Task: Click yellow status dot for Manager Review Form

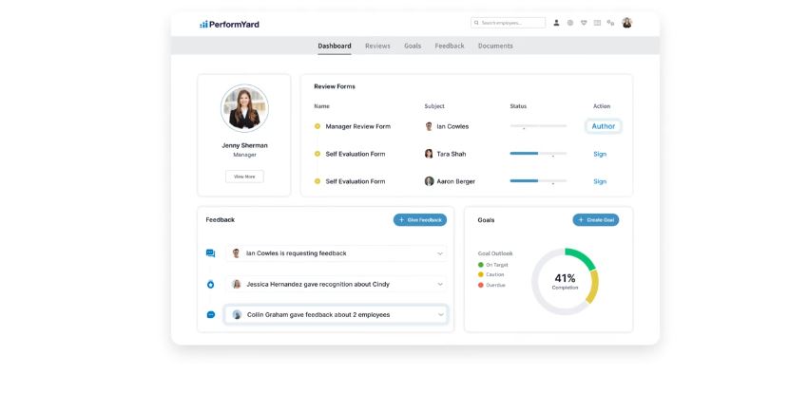Action: pos(318,126)
